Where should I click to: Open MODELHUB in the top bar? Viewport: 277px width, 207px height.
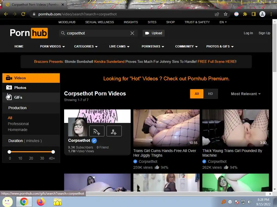(67, 22)
